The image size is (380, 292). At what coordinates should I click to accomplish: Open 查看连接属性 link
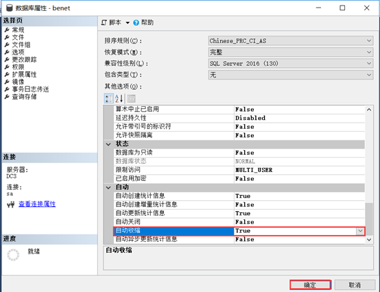37,204
